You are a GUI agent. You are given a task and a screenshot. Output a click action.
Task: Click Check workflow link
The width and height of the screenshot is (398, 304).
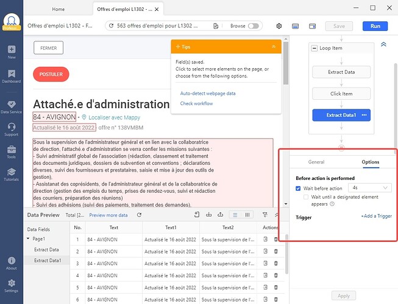coord(196,103)
